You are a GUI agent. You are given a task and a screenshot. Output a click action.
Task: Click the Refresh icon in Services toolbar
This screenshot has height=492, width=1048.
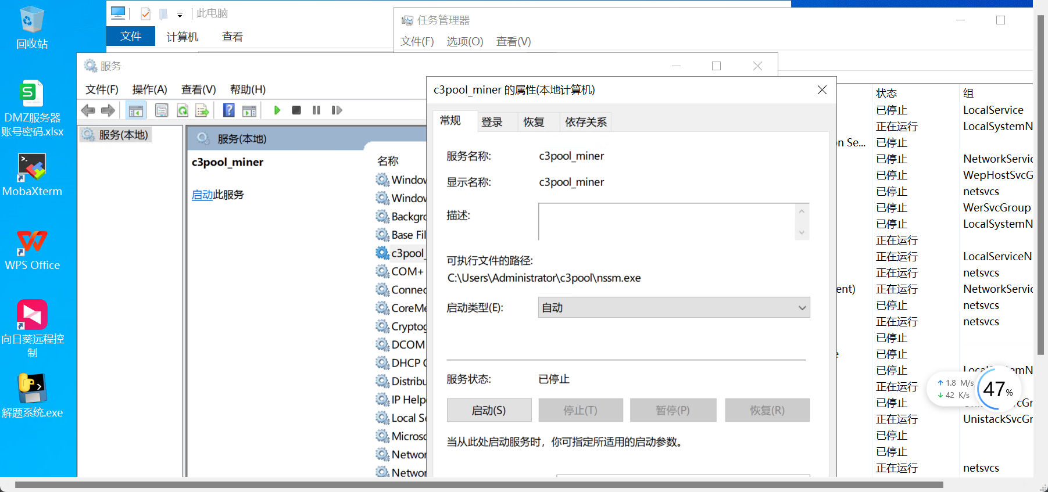pos(183,110)
